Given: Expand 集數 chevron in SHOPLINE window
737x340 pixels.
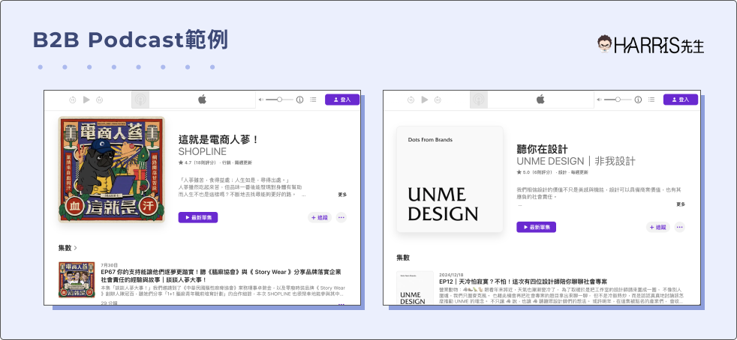Looking at the screenshot, I should (75, 248).
